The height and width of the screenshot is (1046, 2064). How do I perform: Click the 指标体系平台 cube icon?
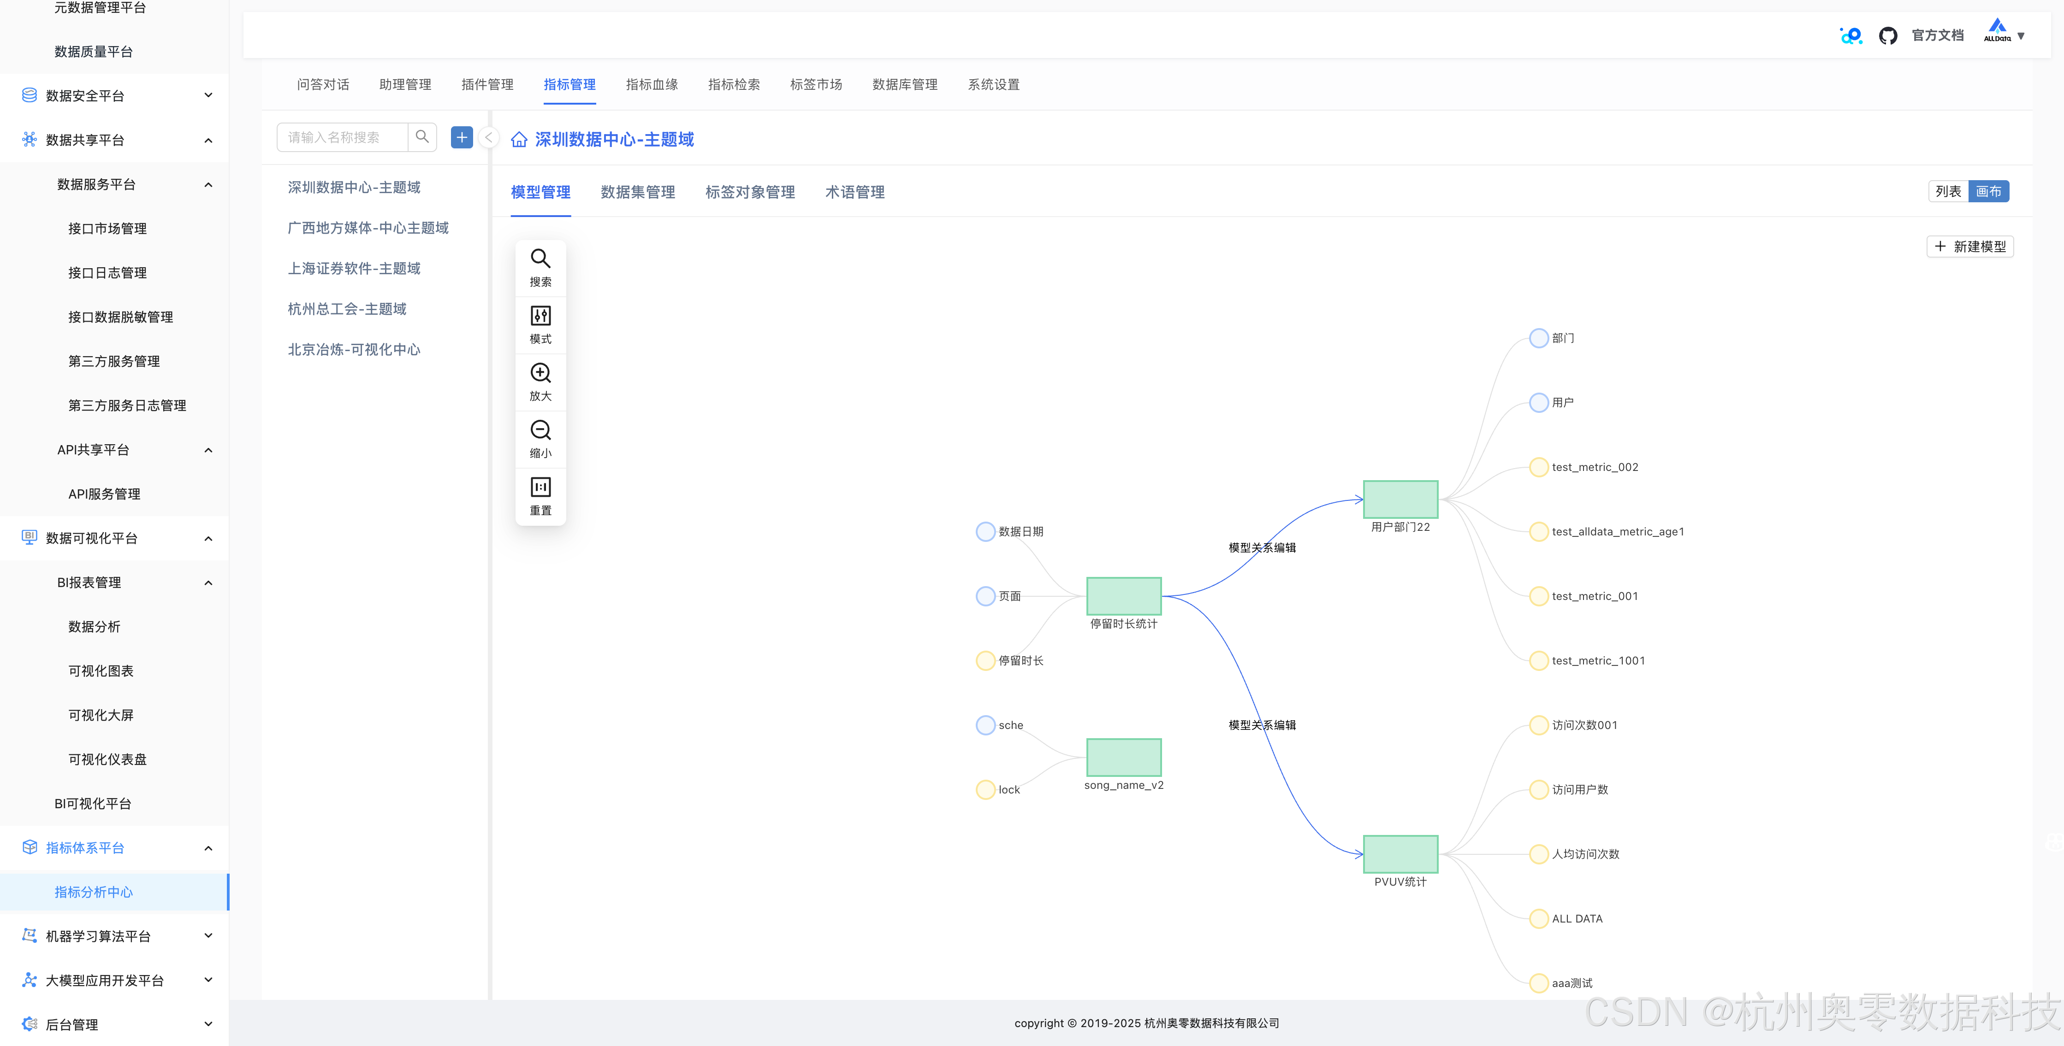pyautogui.click(x=30, y=847)
